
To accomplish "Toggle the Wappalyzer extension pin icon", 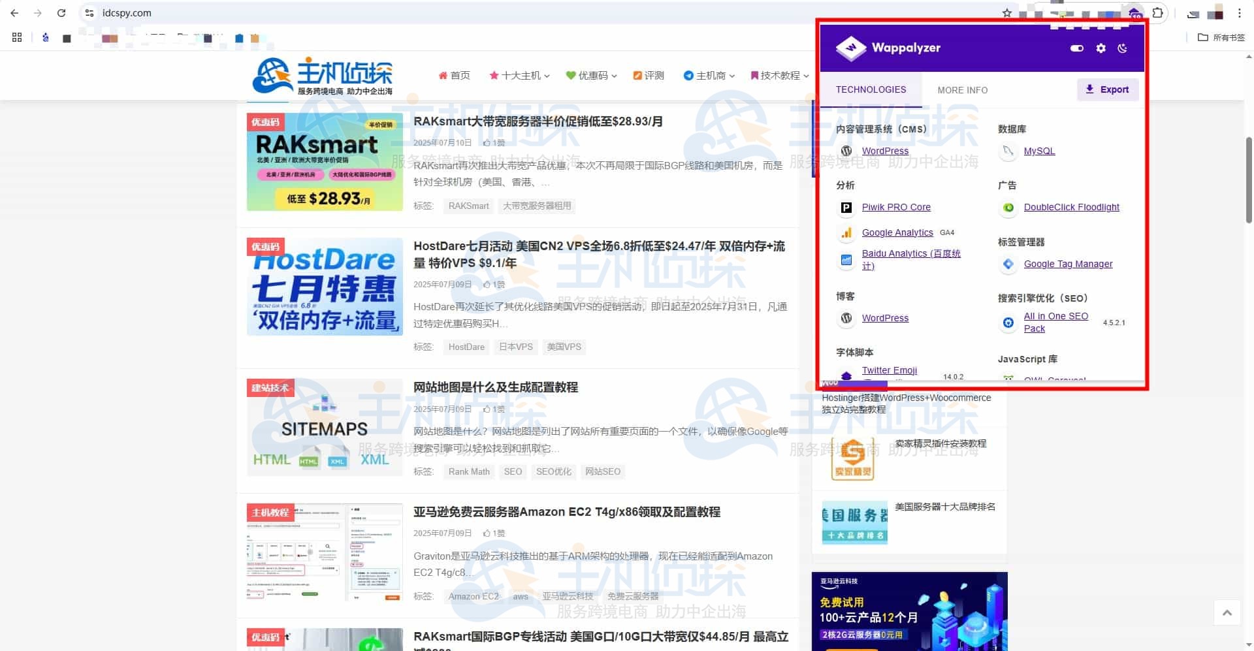I will click(x=1134, y=12).
